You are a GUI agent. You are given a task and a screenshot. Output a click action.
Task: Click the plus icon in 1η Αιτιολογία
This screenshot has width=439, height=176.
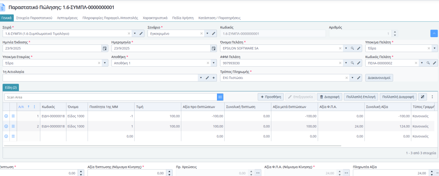click(x=213, y=78)
